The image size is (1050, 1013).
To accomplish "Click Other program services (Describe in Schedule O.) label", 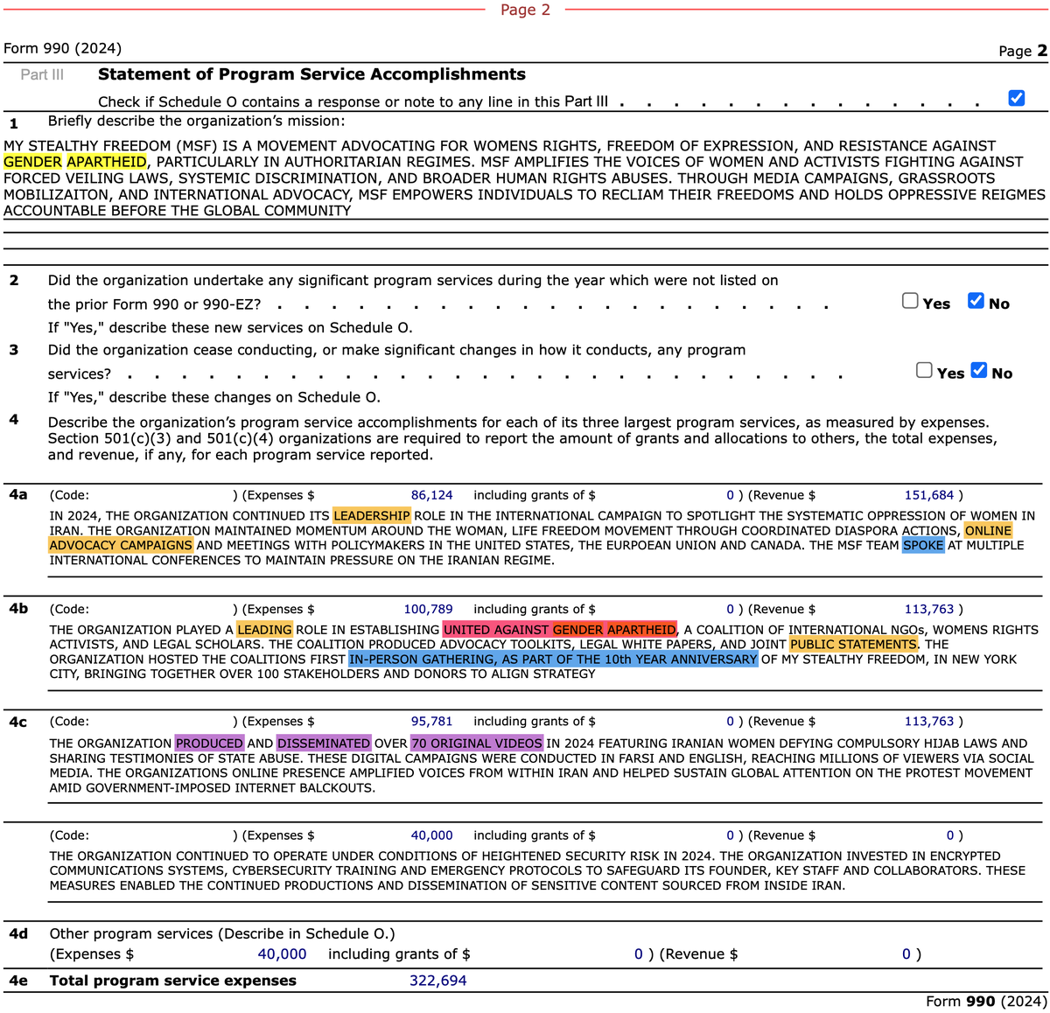I will click(x=222, y=933).
